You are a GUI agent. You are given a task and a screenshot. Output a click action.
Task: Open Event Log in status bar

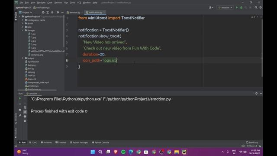252,143
